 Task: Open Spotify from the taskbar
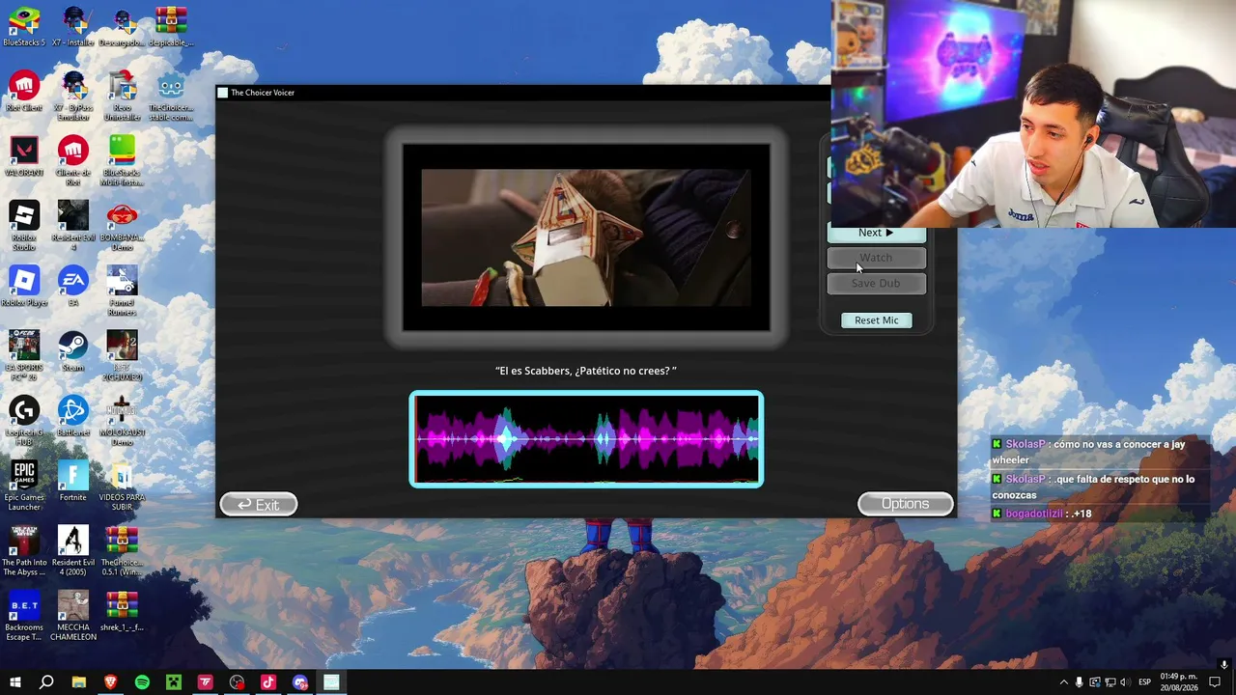tap(142, 682)
